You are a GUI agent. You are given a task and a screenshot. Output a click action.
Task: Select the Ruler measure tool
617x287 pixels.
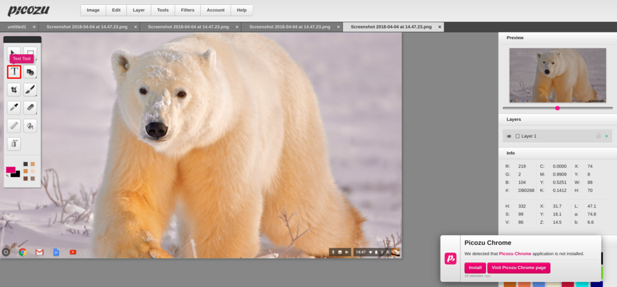point(14,126)
